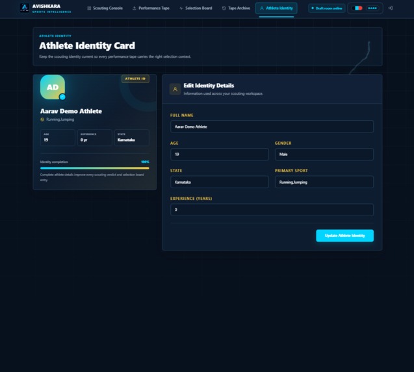
Task: Click the DARK theme label
Action: [x=372, y=8]
